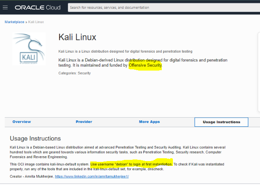Open the hamburger navigation menu

(6, 7)
